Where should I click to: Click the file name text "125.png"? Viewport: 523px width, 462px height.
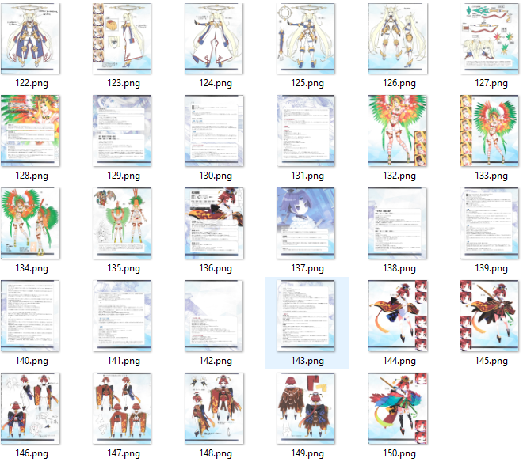click(307, 83)
